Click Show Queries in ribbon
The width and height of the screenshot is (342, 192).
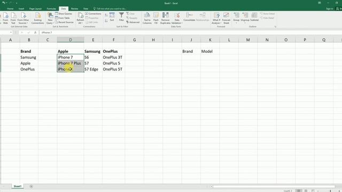(x=64, y=14)
